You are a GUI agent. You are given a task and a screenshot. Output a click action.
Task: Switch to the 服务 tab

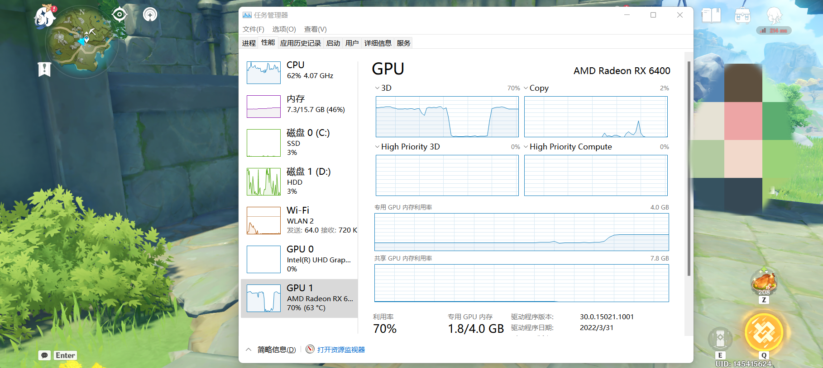pos(404,43)
